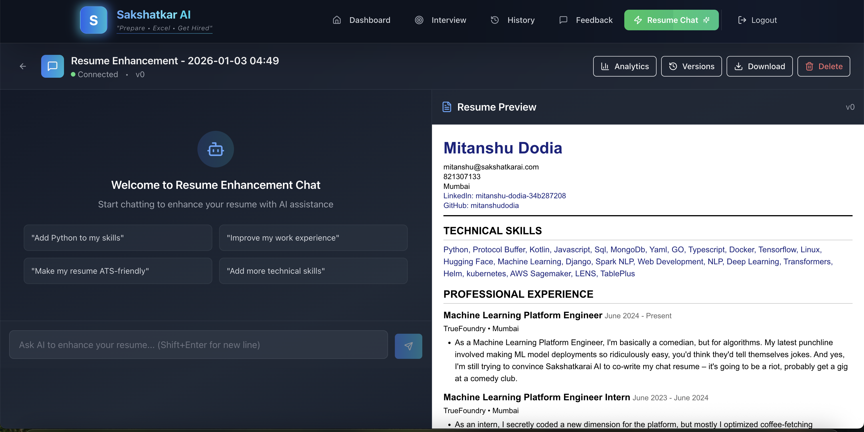The width and height of the screenshot is (864, 432).
Task: Click the send message paper-plane icon
Action: (408, 346)
